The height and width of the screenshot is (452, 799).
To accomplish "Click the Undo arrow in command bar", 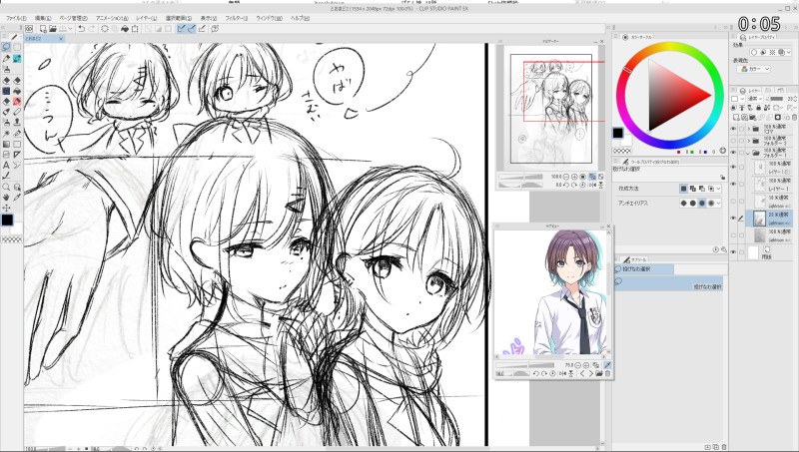I will tap(82, 29).
